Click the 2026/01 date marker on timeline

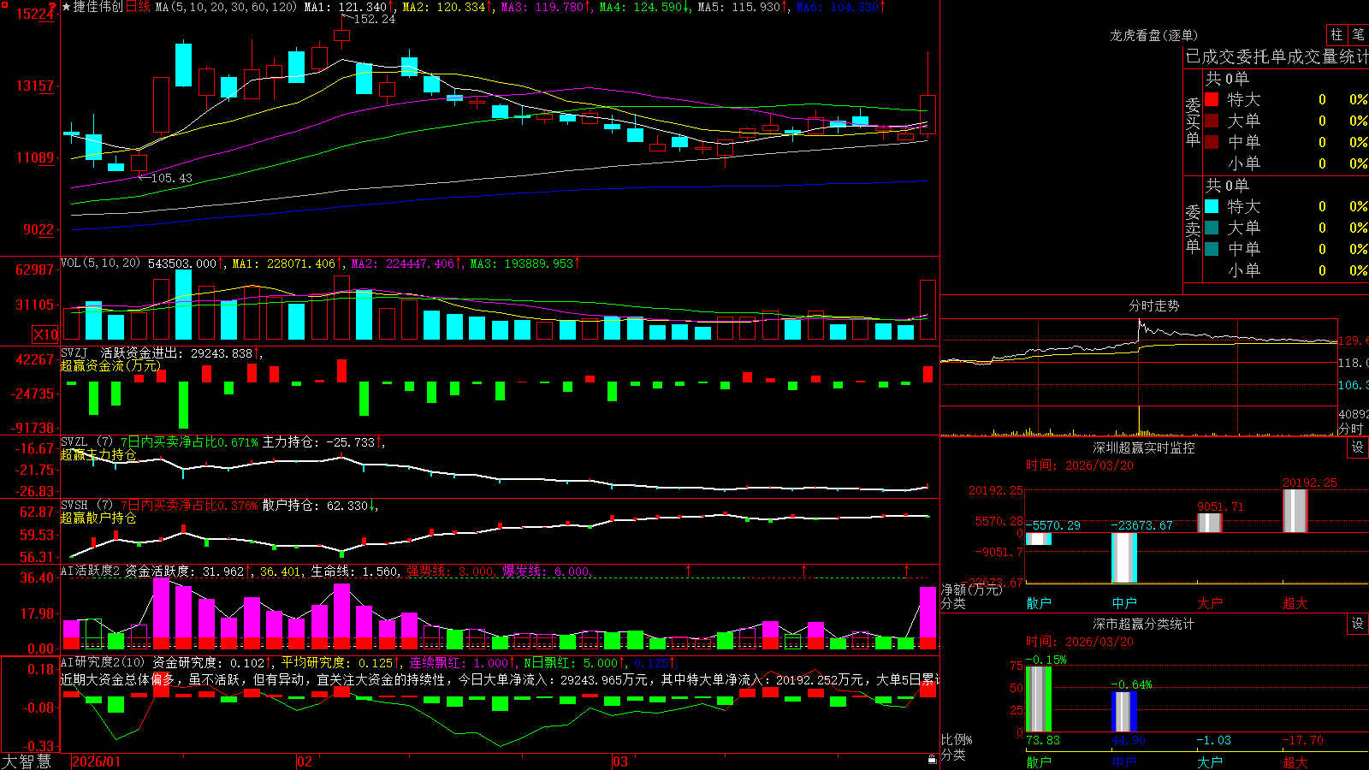click(96, 761)
